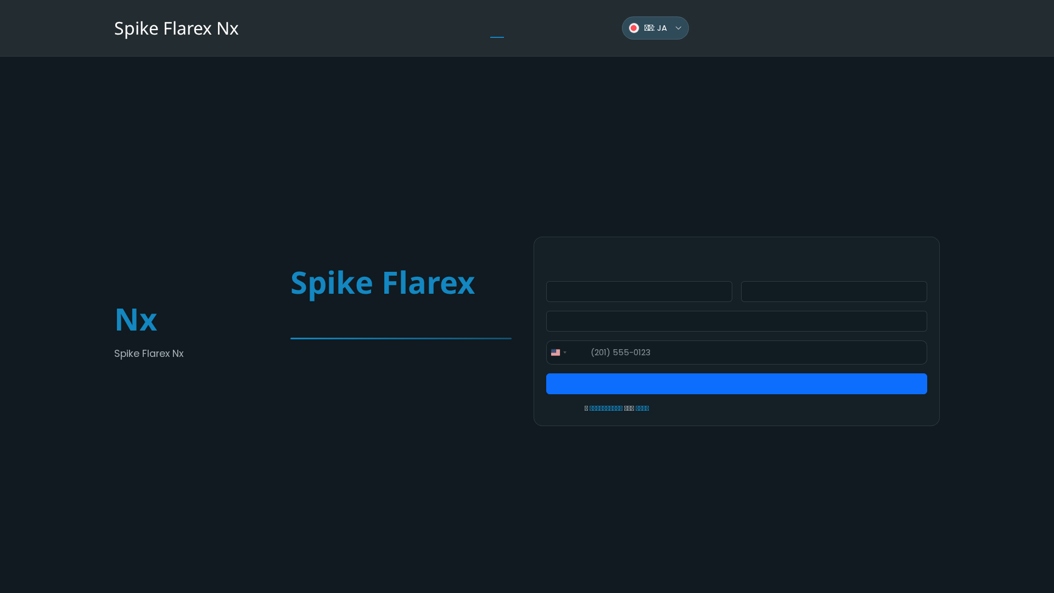The width and height of the screenshot is (1054, 593).
Task: Click the red status dot in language badge
Action: (x=635, y=28)
